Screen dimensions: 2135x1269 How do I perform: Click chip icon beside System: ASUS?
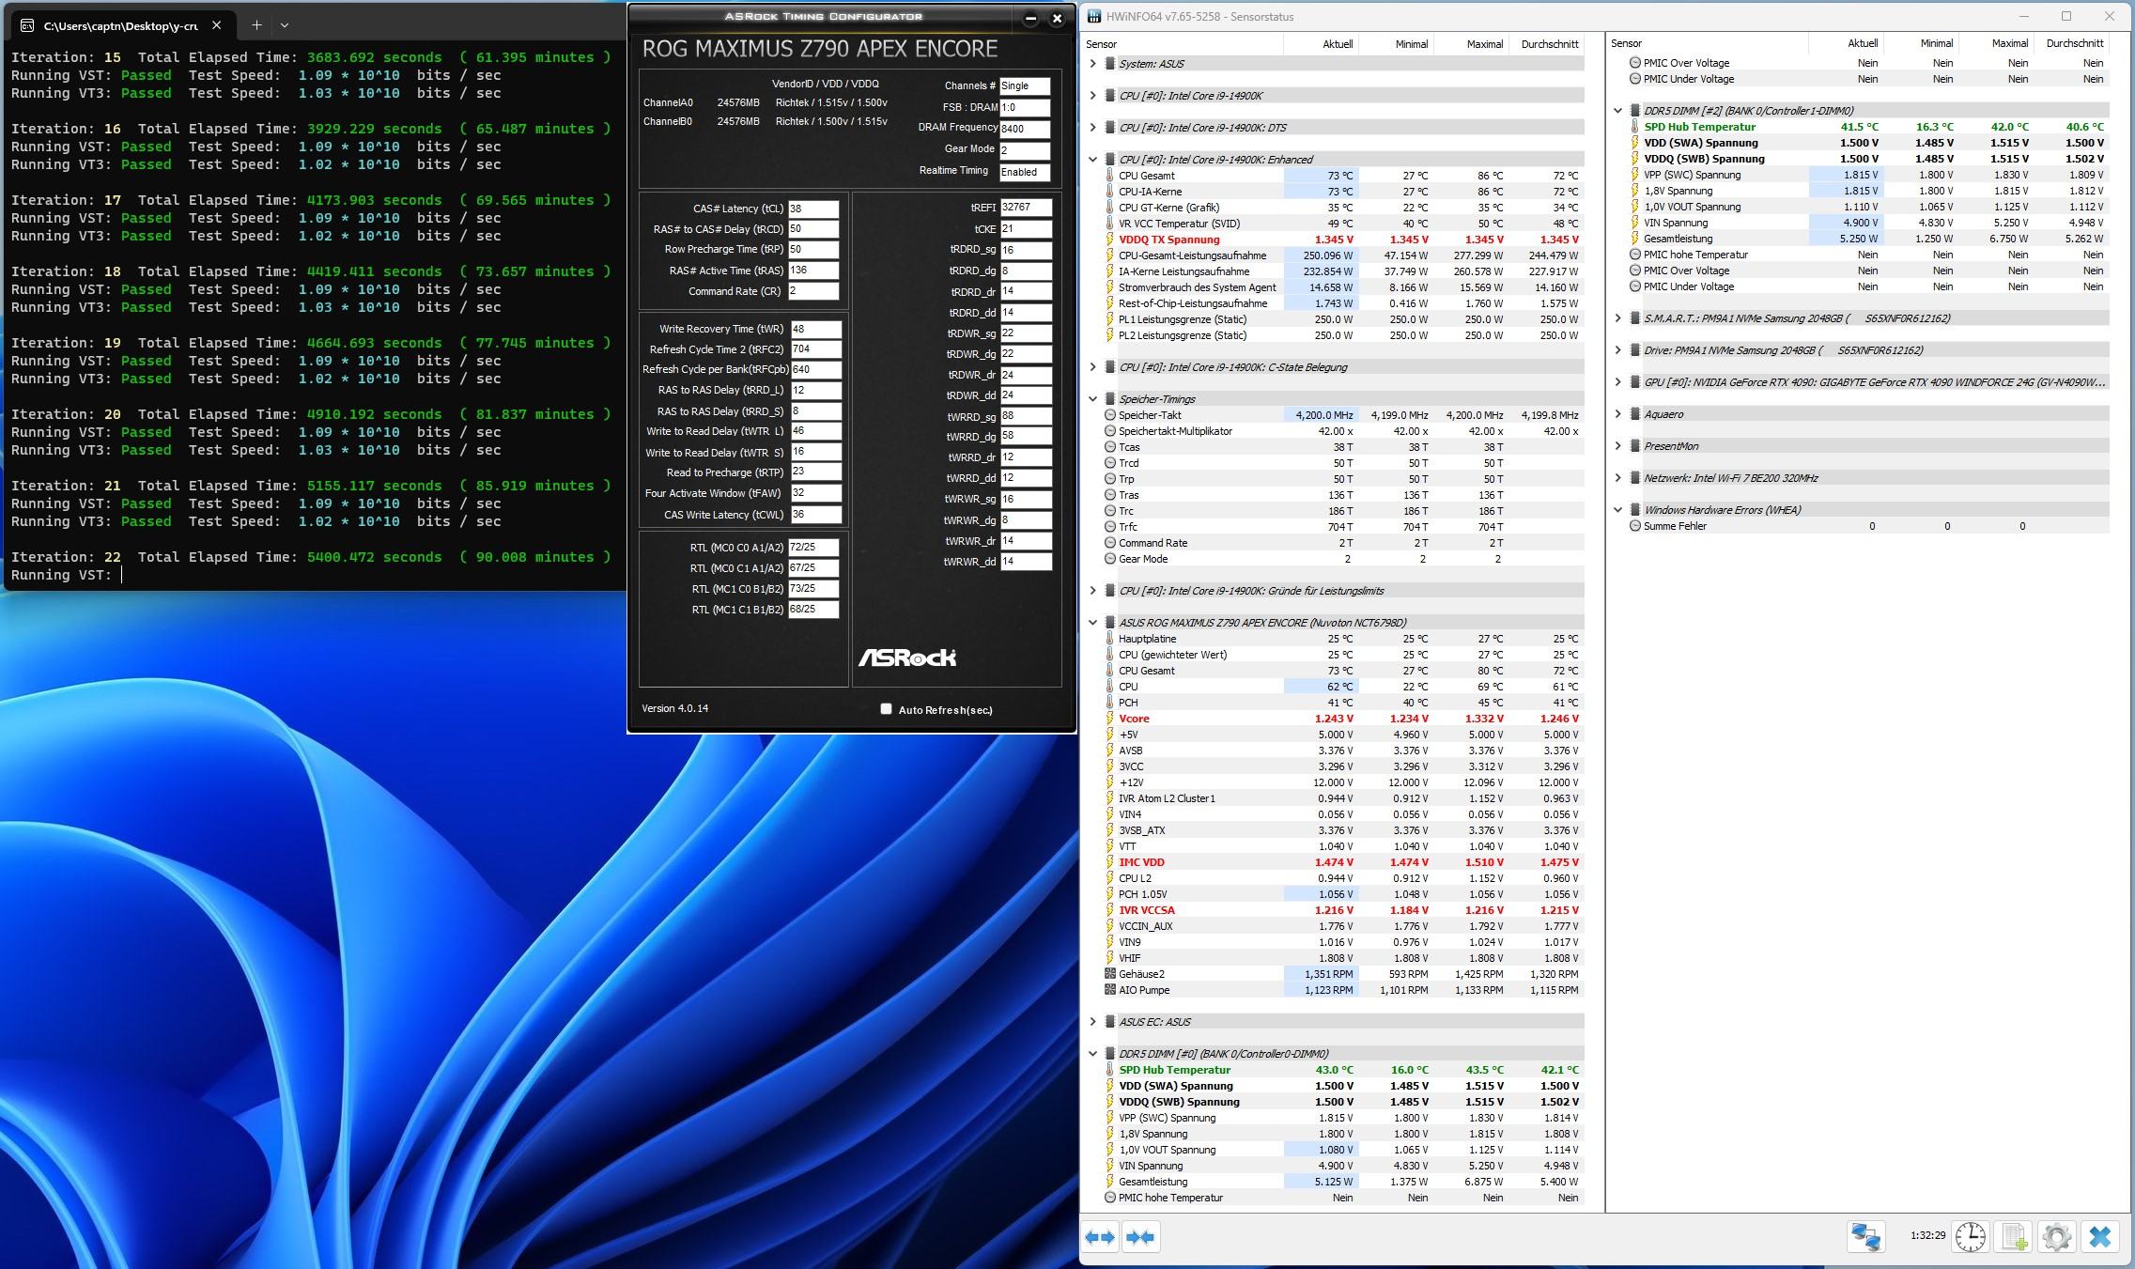click(x=1110, y=64)
